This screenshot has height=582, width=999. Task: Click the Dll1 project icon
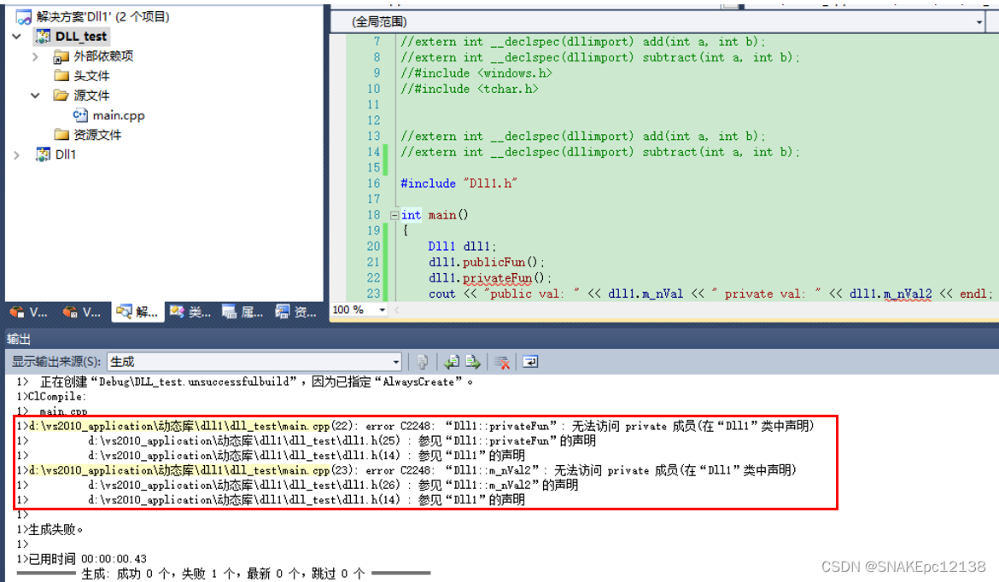coord(43,154)
